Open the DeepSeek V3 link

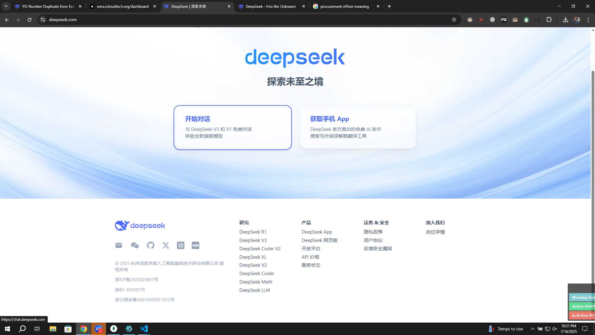[x=253, y=240]
